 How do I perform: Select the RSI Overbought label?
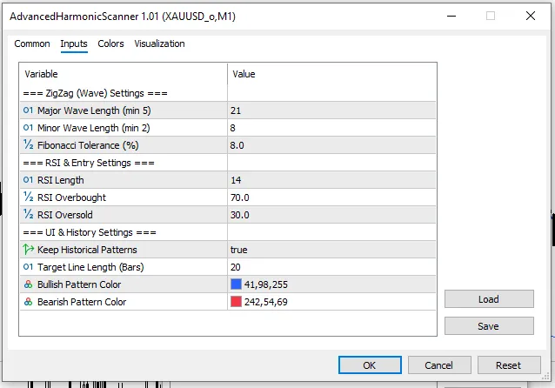pyautogui.click(x=72, y=197)
